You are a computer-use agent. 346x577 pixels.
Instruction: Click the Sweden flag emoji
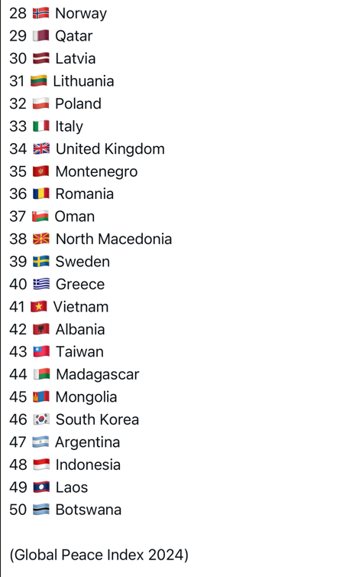pyautogui.click(x=41, y=262)
